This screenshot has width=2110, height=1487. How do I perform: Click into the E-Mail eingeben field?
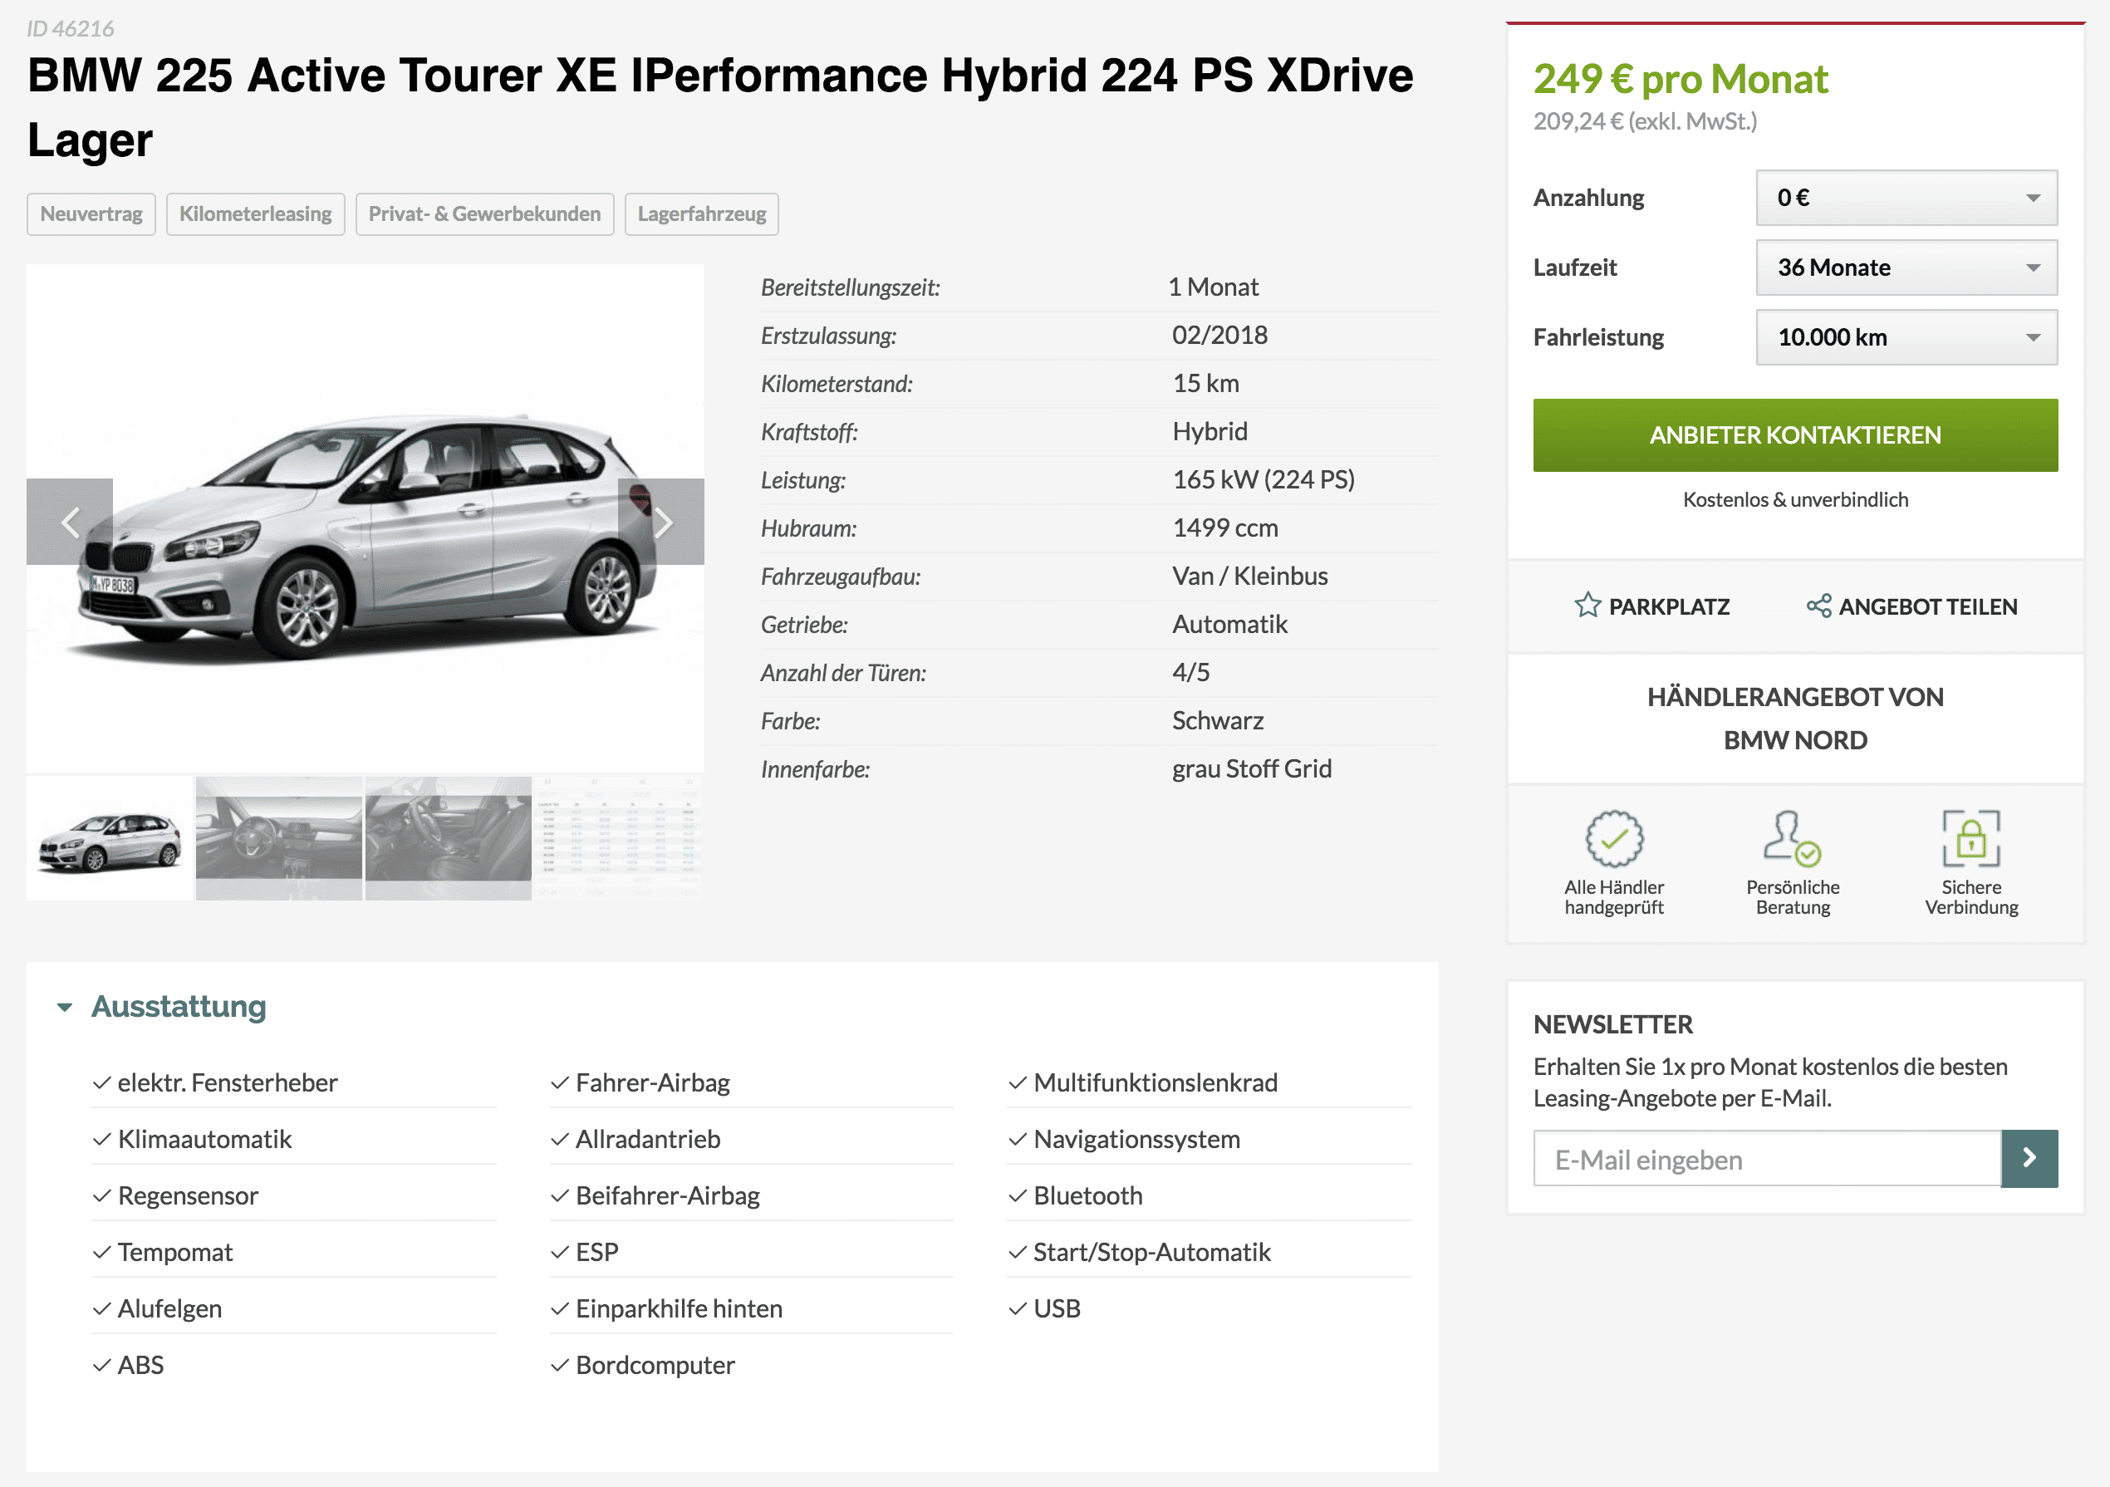pos(1766,1159)
